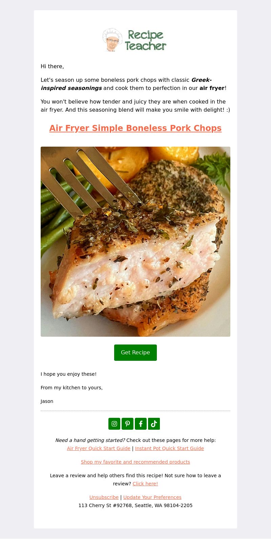
Task: Click the Get Recipe button
Action: (x=135, y=352)
